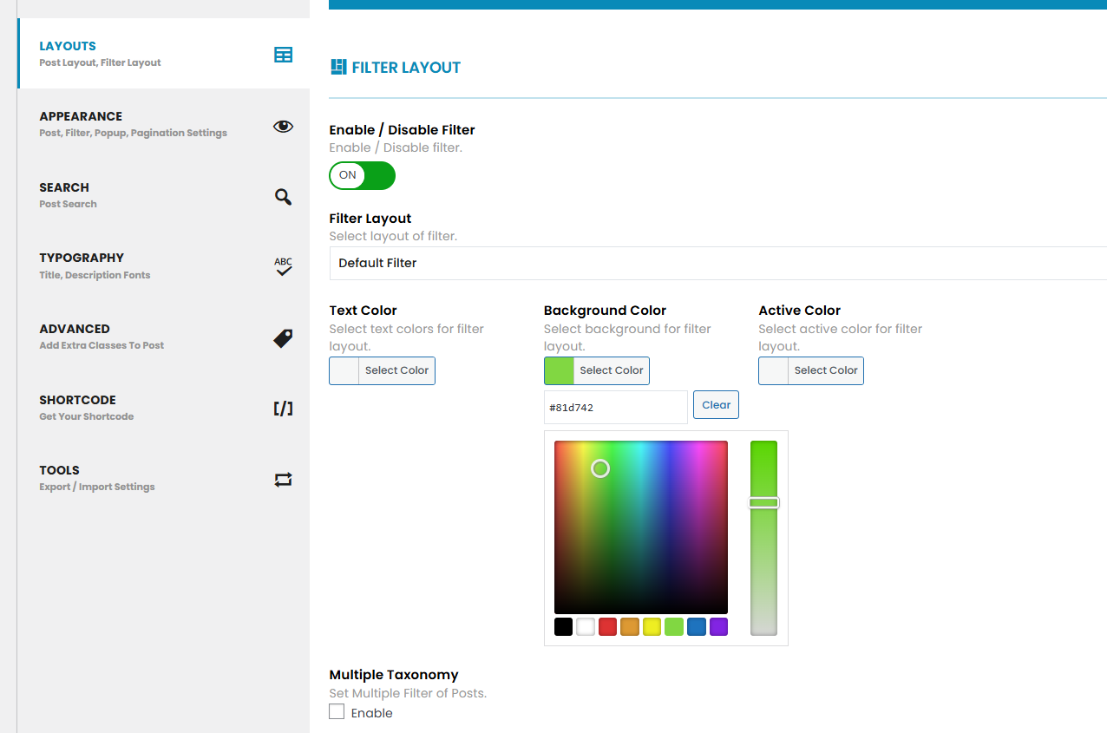Click the Search magnifier icon

click(x=284, y=197)
